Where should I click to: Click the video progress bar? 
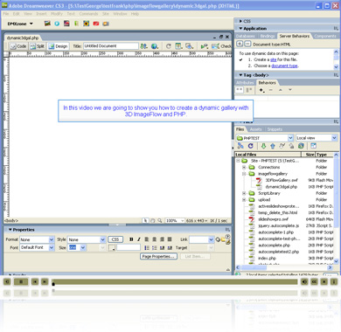point(175,281)
